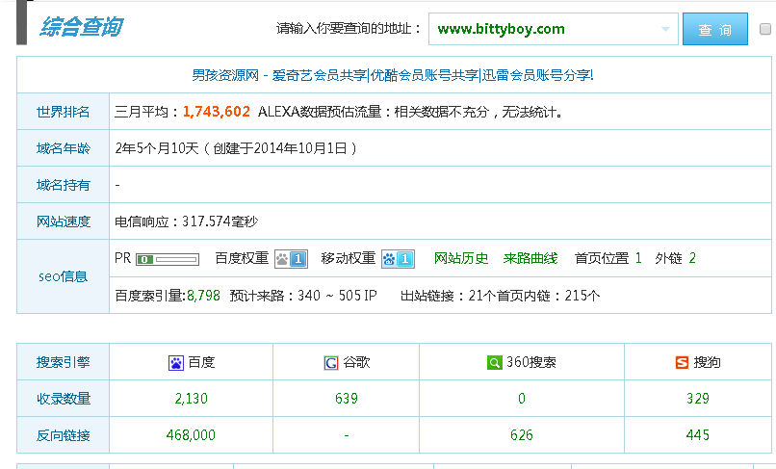Click the 搜索引擎 header label
776x469 pixels.
pyautogui.click(x=63, y=362)
